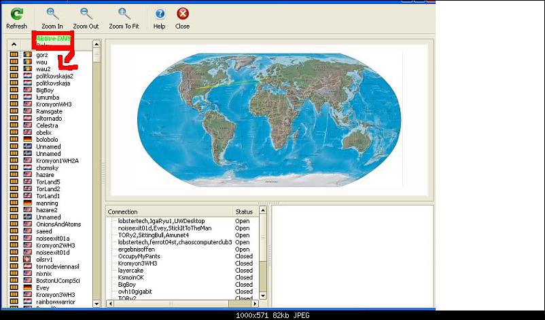This screenshot has width=545, height=320.
Task: Select relay politkovskaja in the relay list
Action: [x=53, y=83]
